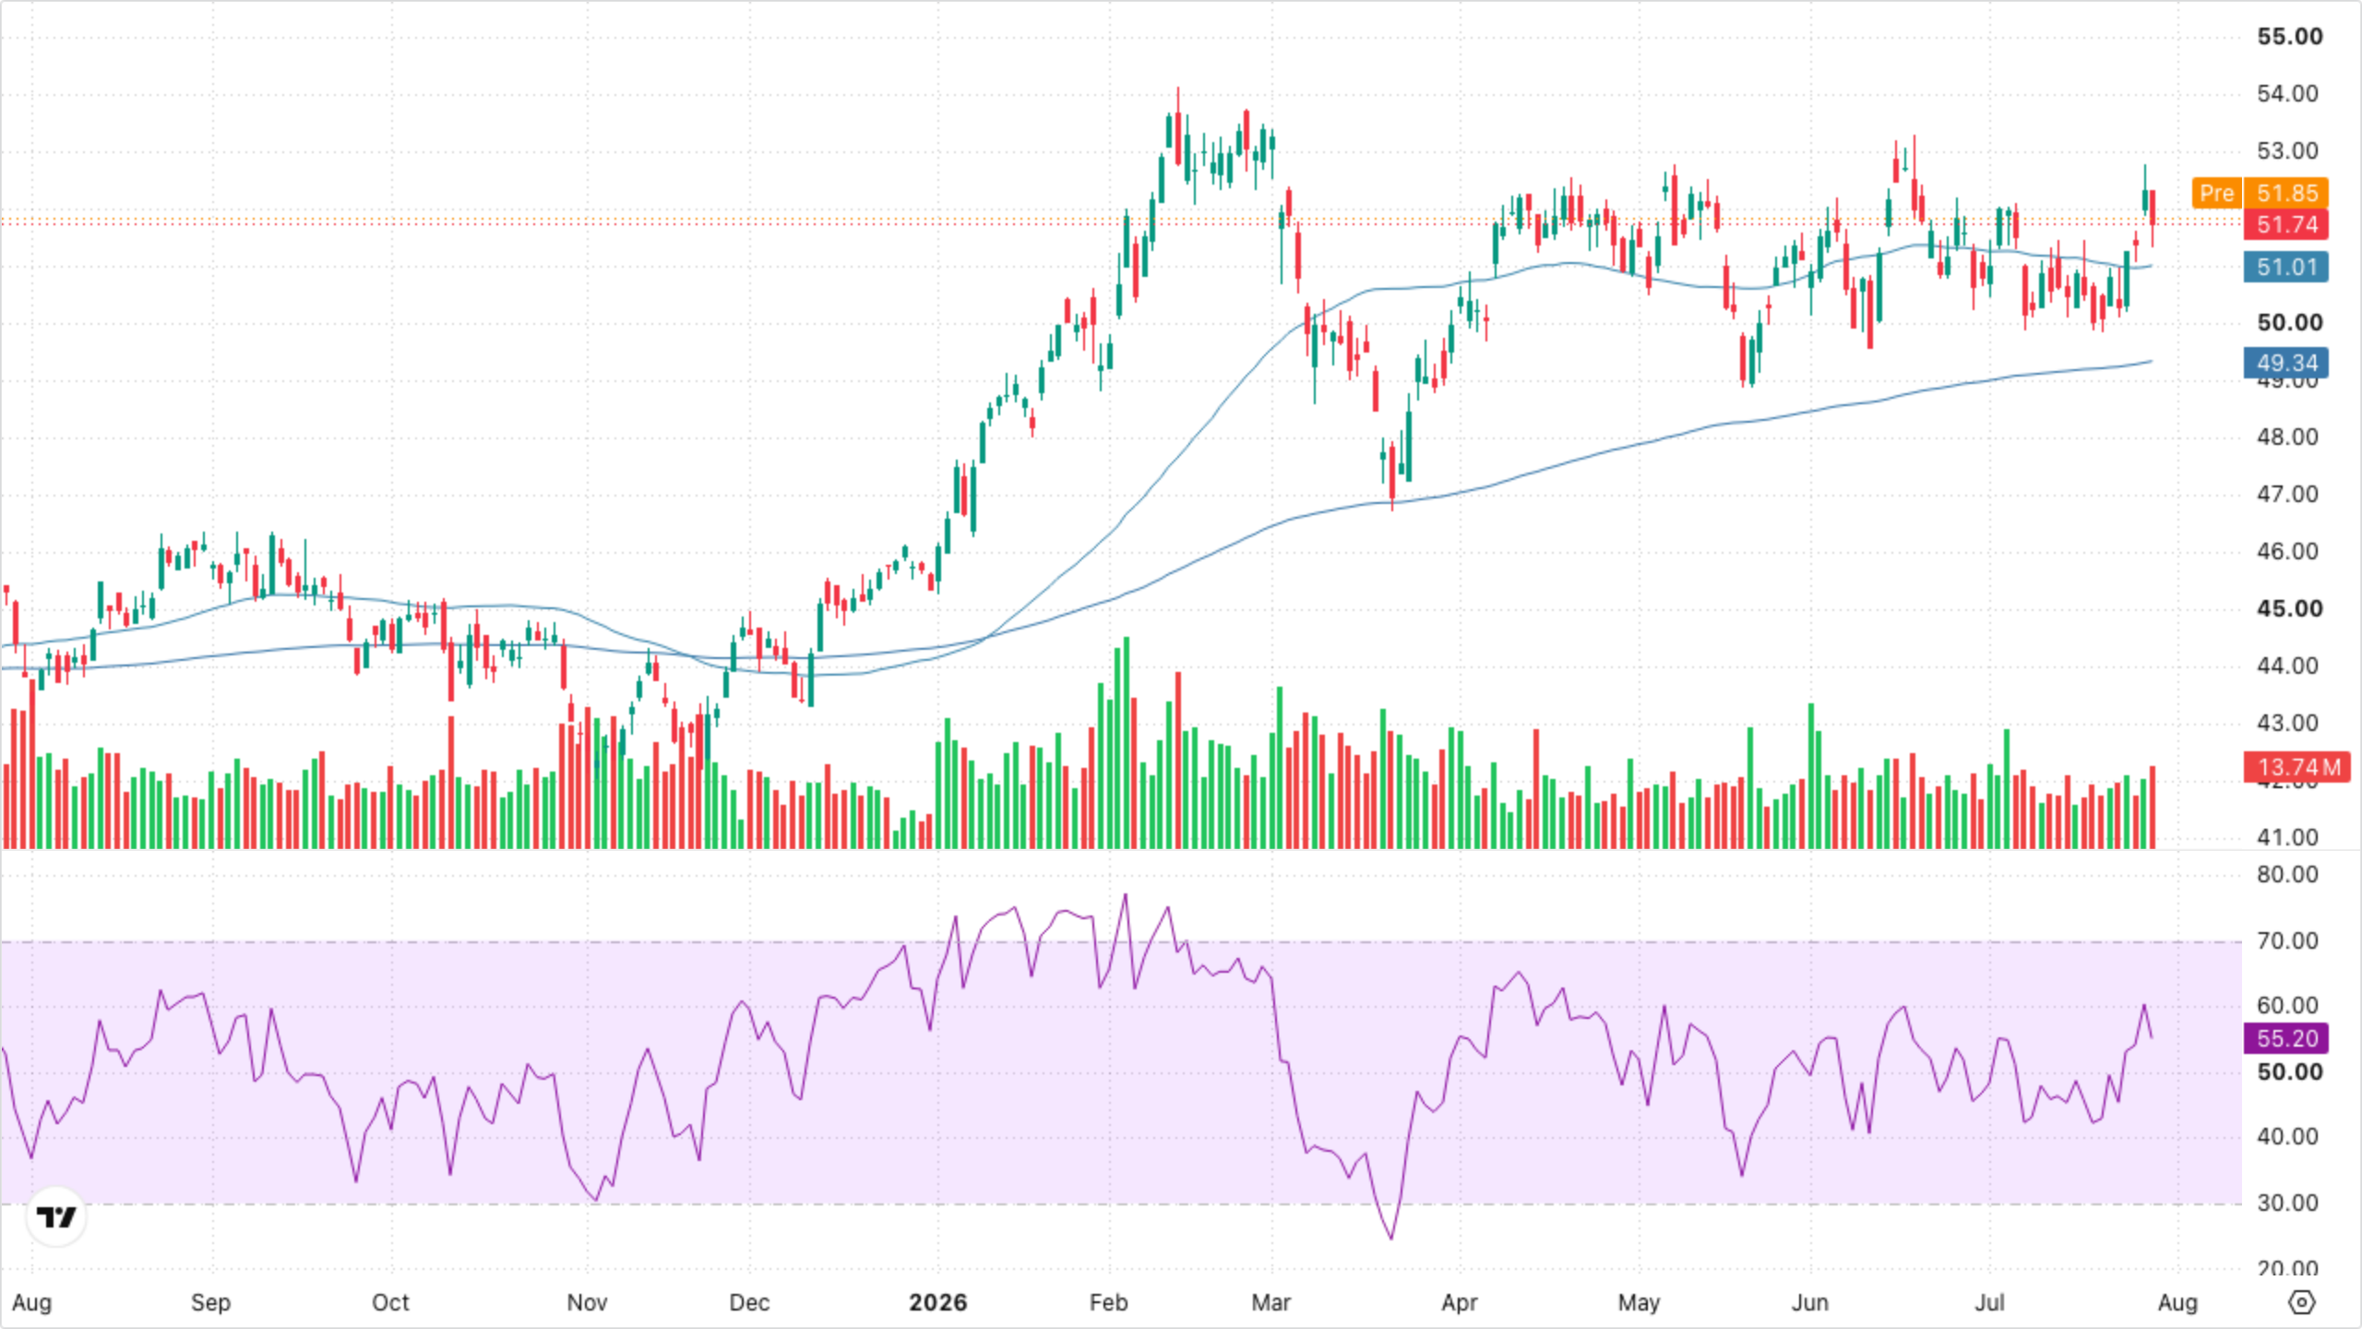
Task: Click the 55.00 level on price scale
Action: coord(2289,37)
